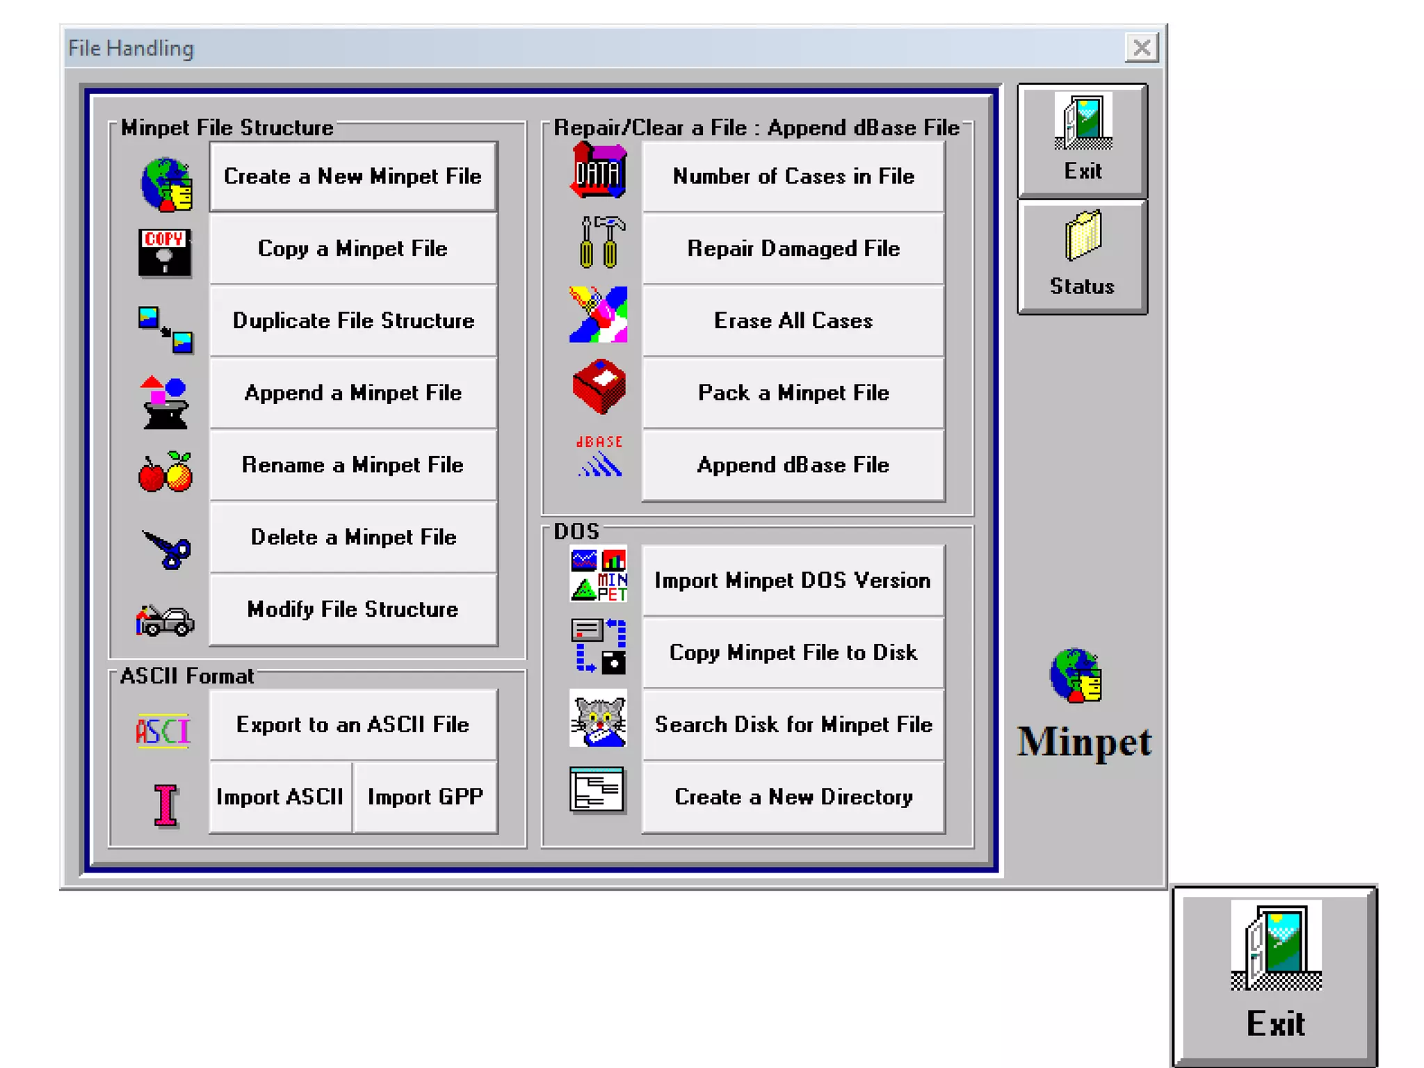Click Duplicate File Structure
The image size is (1424, 1068).
click(353, 321)
